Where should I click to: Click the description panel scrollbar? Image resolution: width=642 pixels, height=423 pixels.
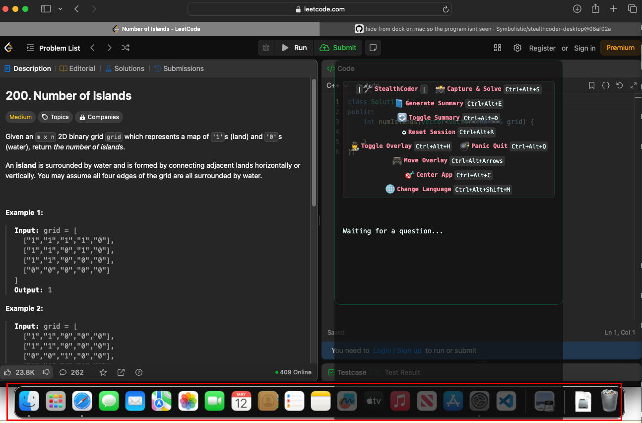(314, 143)
